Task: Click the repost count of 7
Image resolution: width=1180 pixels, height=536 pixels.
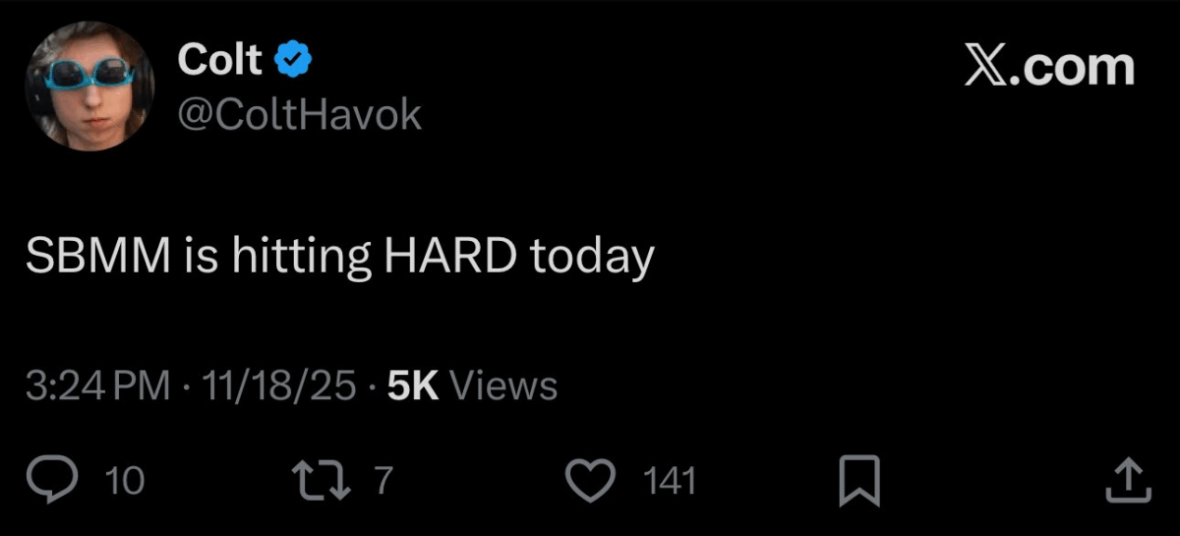Action: tap(383, 481)
